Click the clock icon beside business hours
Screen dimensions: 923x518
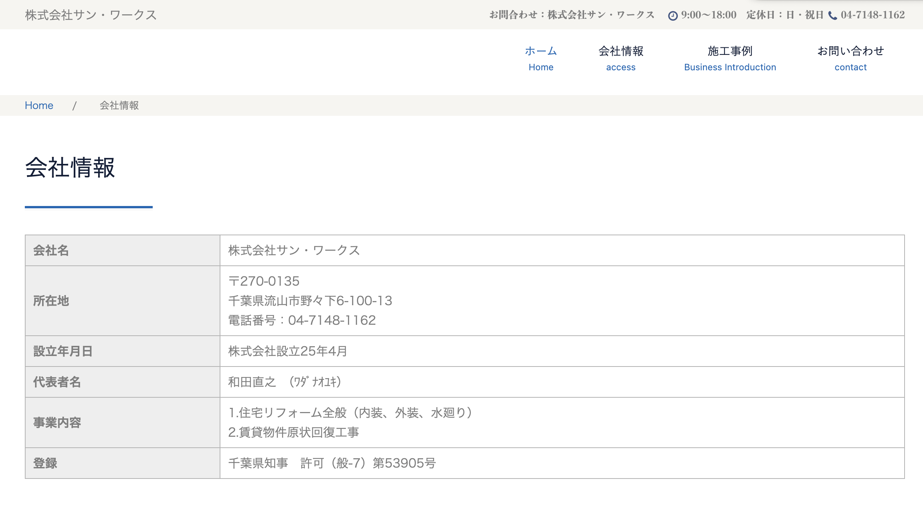point(673,15)
